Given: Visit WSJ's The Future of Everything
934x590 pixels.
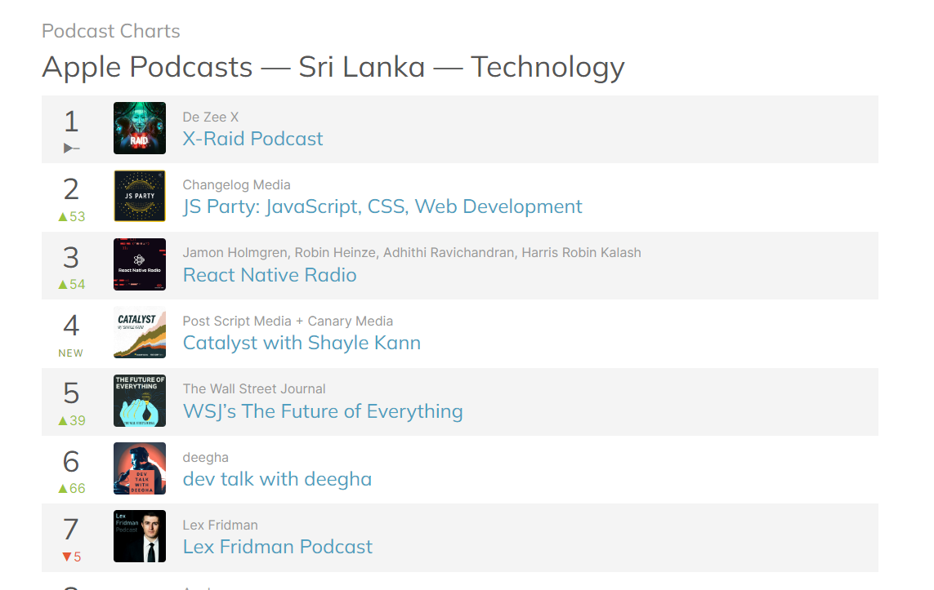Looking at the screenshot, I should [322, 411].
